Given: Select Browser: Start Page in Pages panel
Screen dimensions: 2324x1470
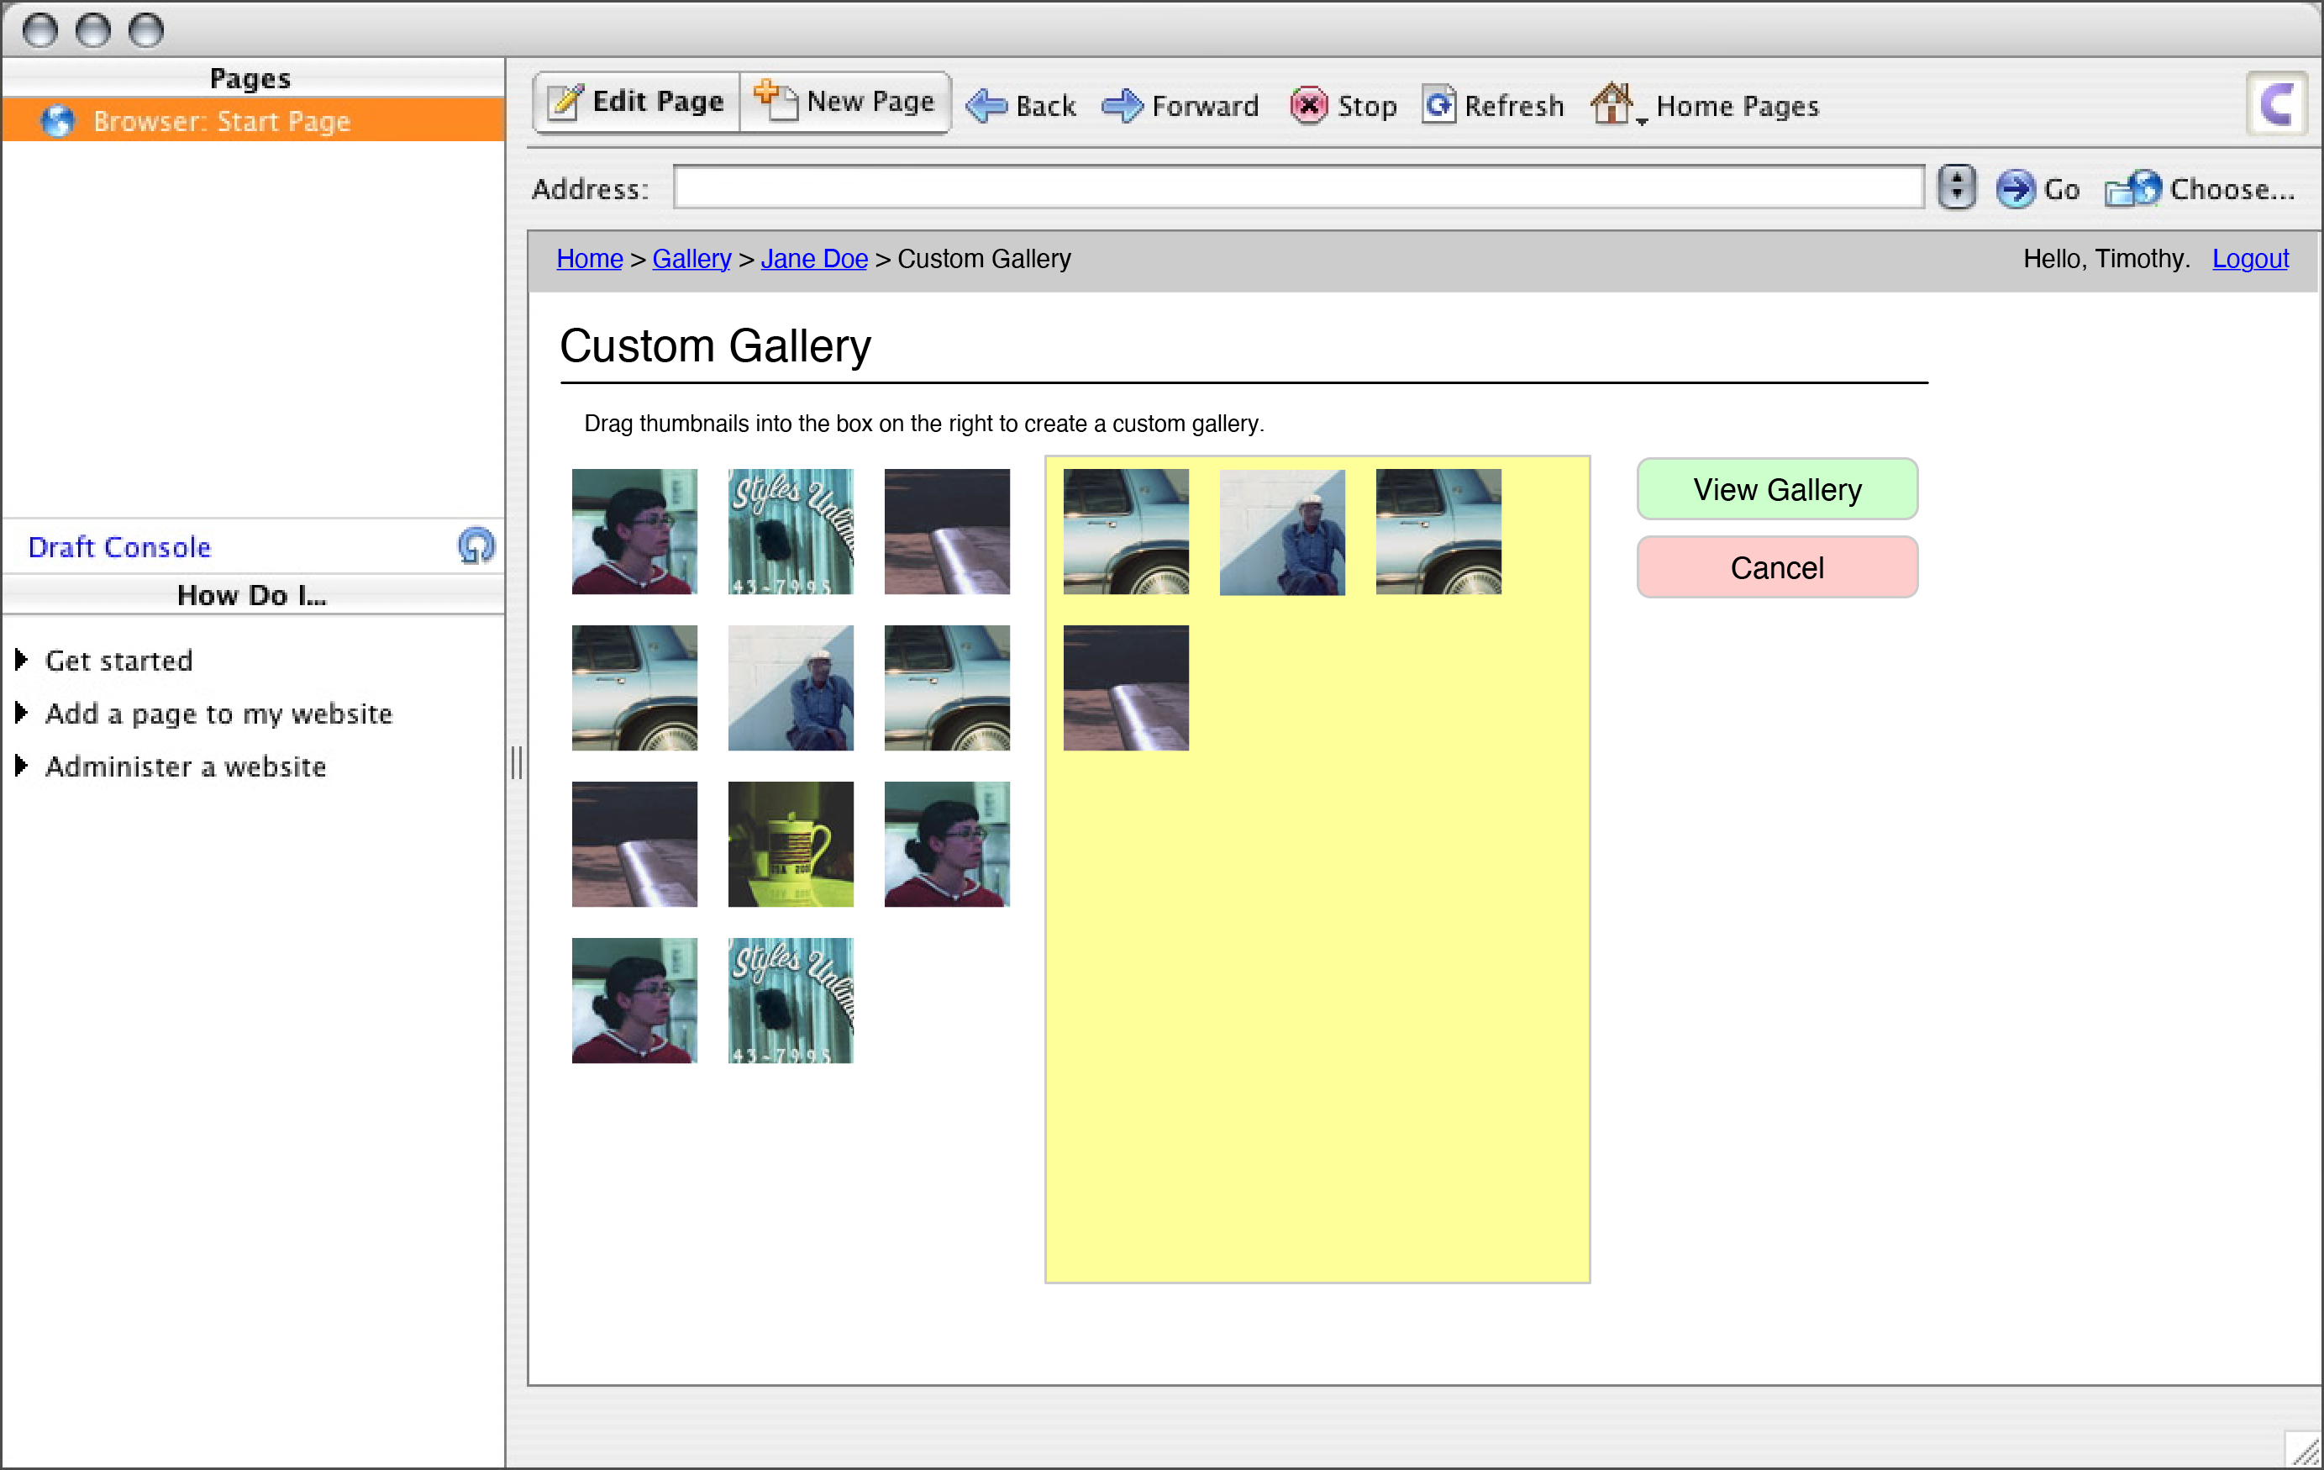Looking at the screenshot, I should pos(222,121).
